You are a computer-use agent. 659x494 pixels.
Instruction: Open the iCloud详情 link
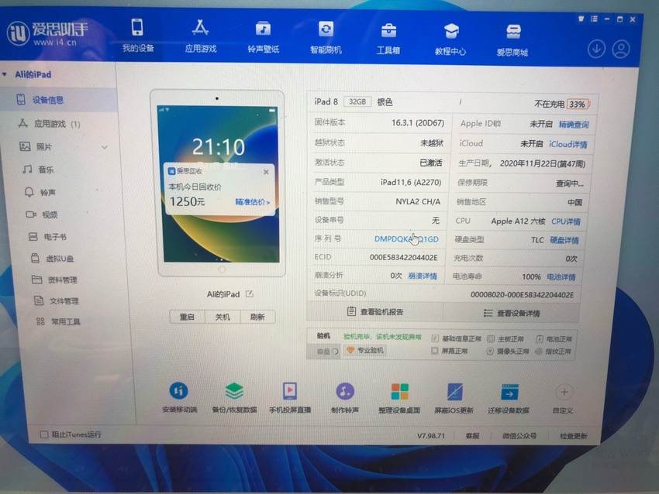point(568,144)
